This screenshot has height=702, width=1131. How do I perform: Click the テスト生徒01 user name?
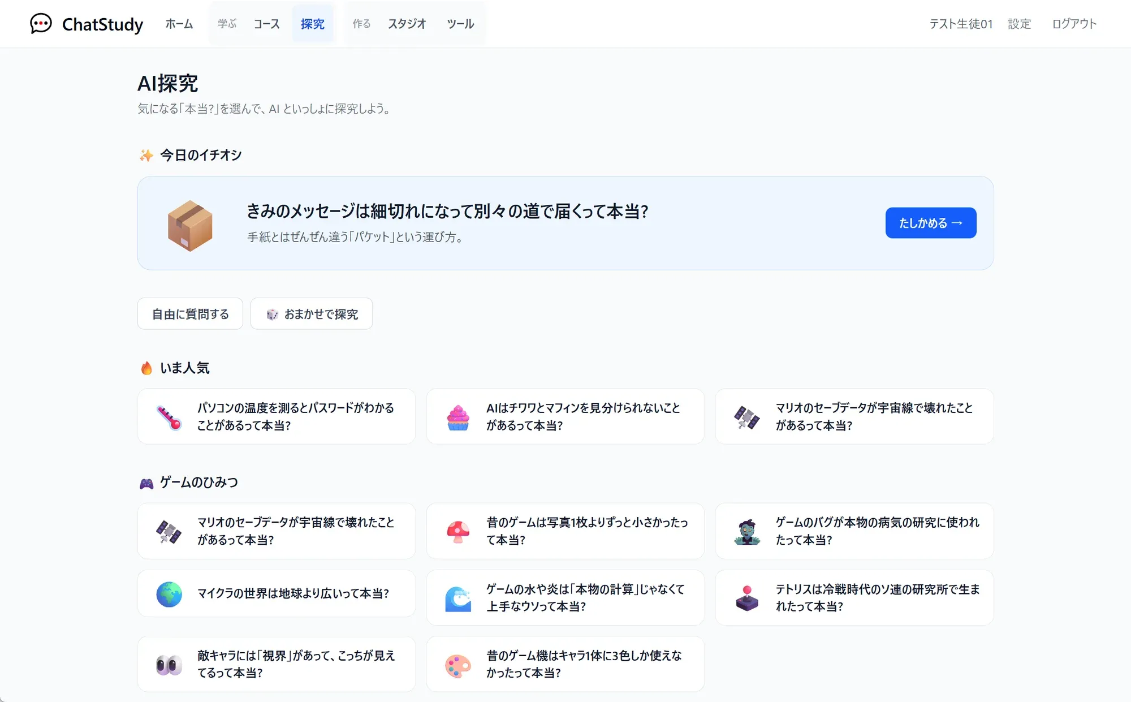coord(961,24)
